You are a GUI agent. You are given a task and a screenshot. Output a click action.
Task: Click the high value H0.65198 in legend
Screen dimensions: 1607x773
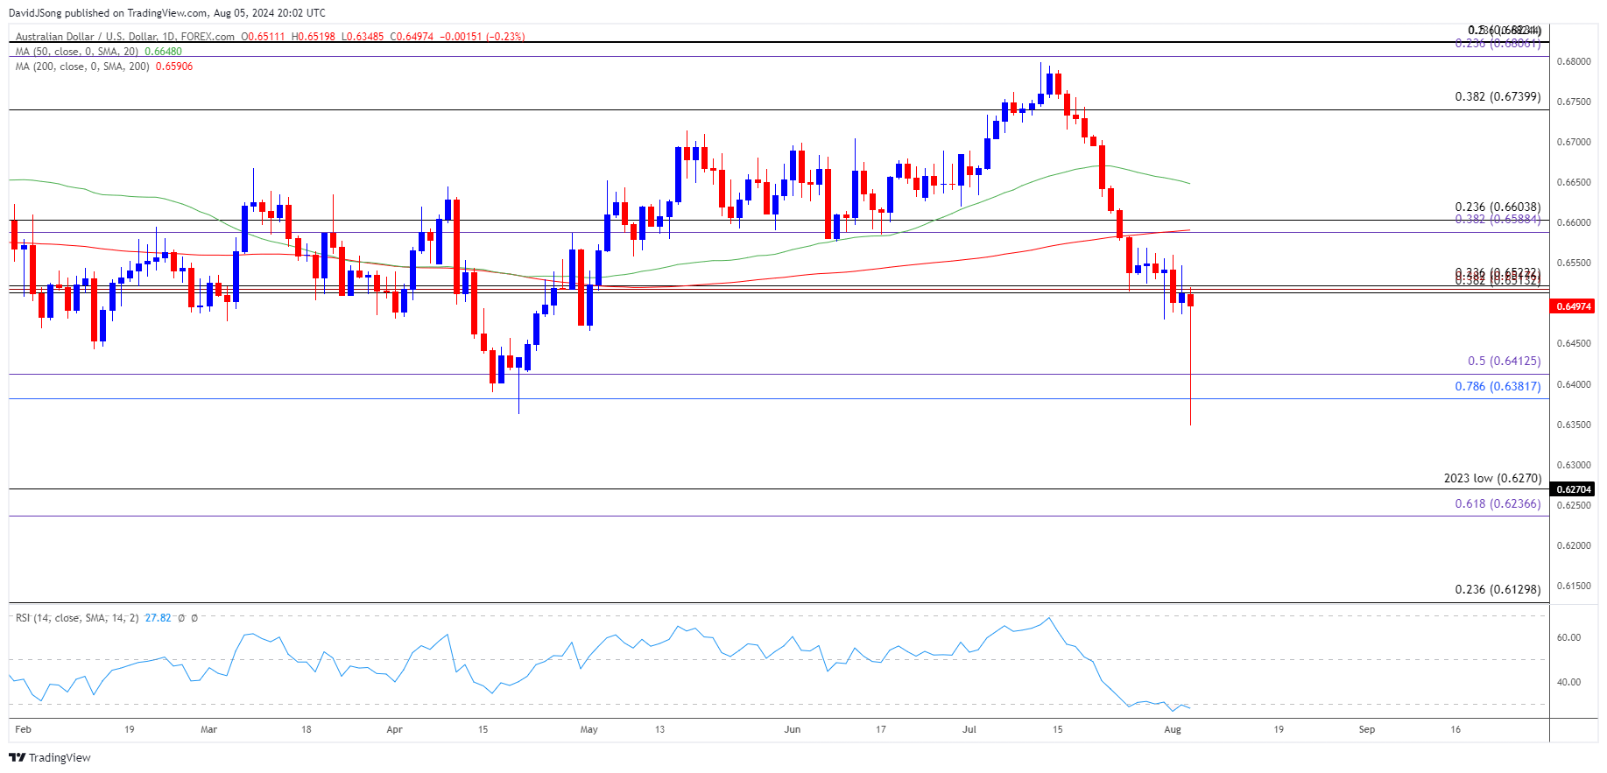pos(313,37)
